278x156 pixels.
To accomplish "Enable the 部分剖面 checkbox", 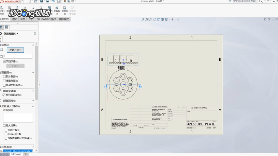I will click(4, 76).
